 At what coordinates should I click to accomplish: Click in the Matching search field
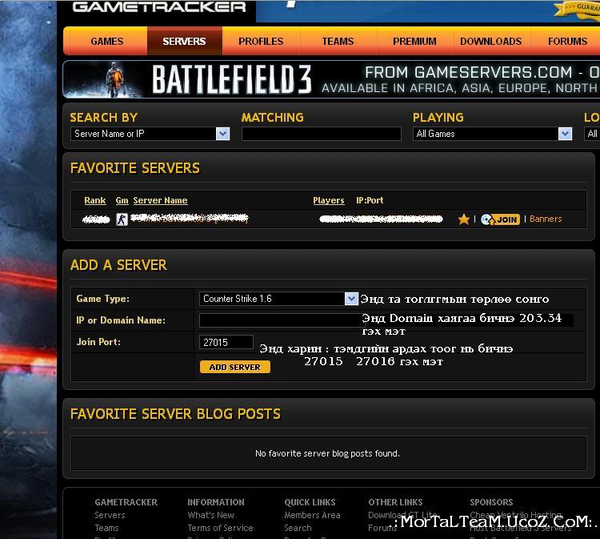tap(322, 134)
